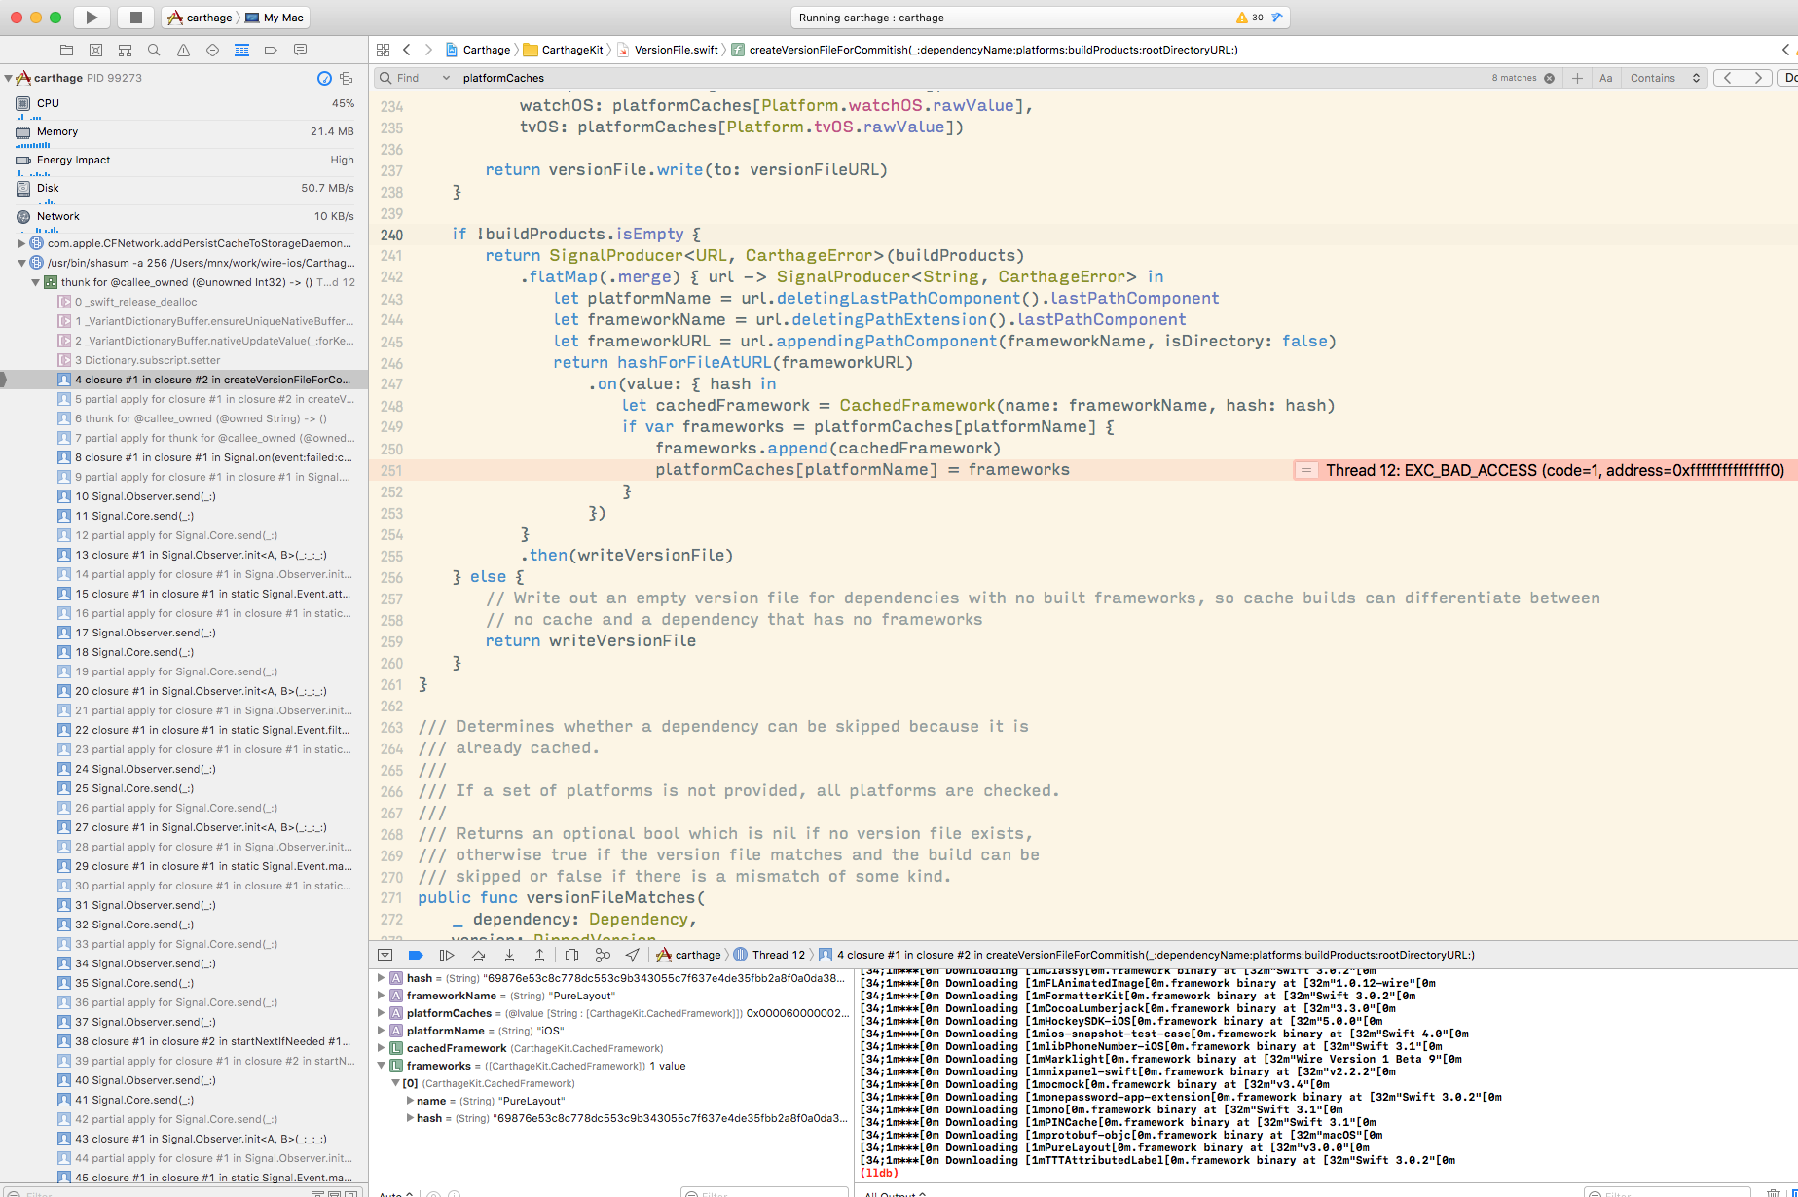Expand the com.apple.CFNetwork queue row
Image resolution: width=1798 pixels, height=1197 pixels.
21,243
